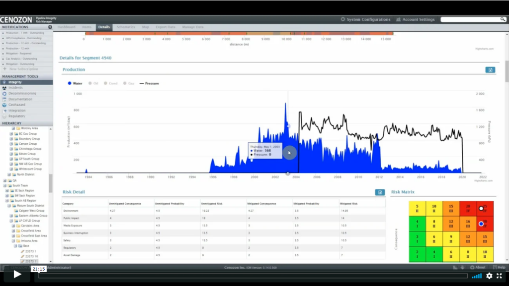509x286 pixels.
Task: Open Account Settings
Action: pos(416,19)
